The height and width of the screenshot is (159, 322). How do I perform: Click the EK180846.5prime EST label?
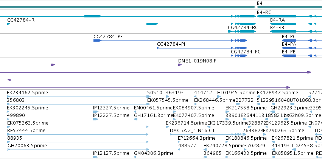246,138
